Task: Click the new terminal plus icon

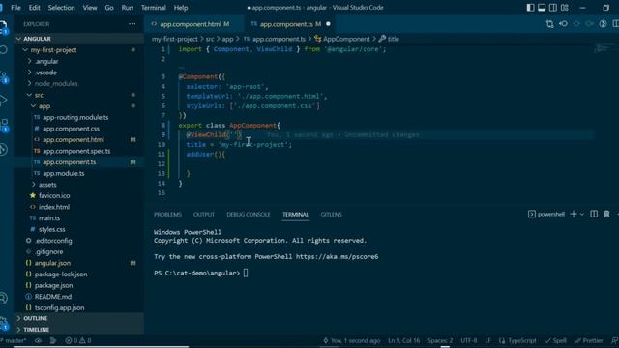Action: [574, 214]
